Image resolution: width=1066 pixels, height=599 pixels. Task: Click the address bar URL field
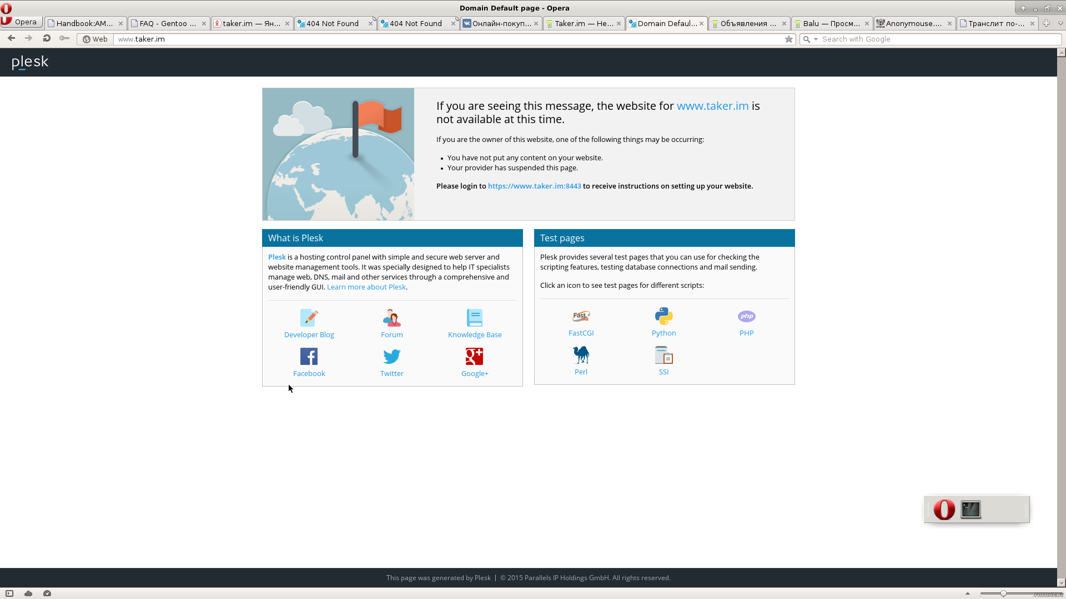[x=449, y=39]
